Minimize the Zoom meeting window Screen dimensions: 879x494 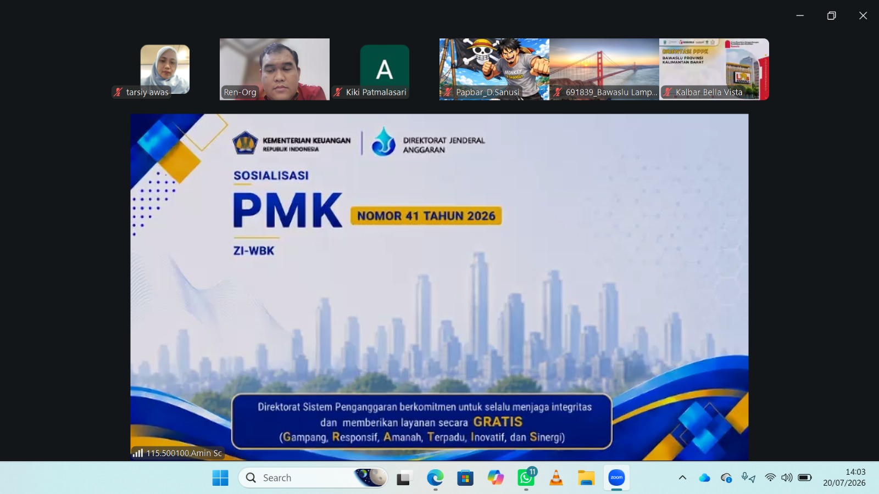pyautogui.click(x=800, y=15)
